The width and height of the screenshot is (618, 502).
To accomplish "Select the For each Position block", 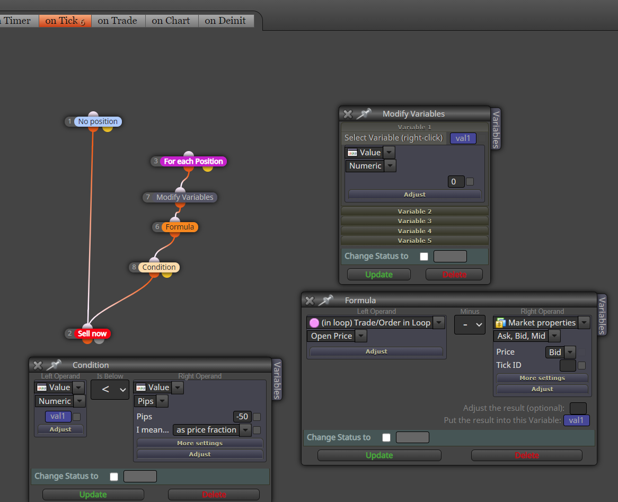I will pos(193,161).
